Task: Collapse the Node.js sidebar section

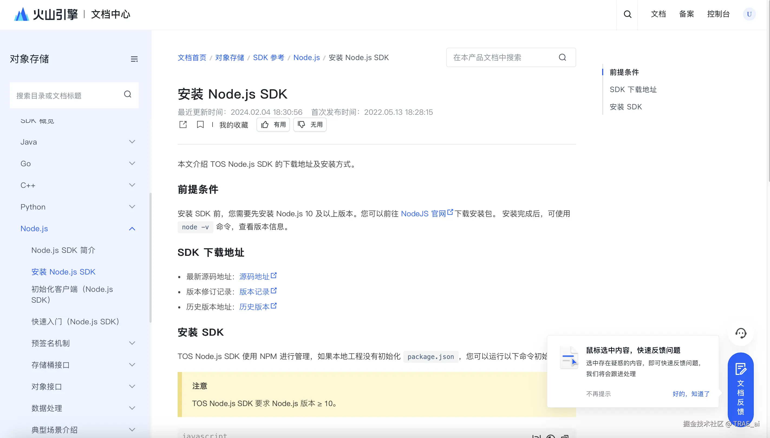Action: click(x=132, y=229)
